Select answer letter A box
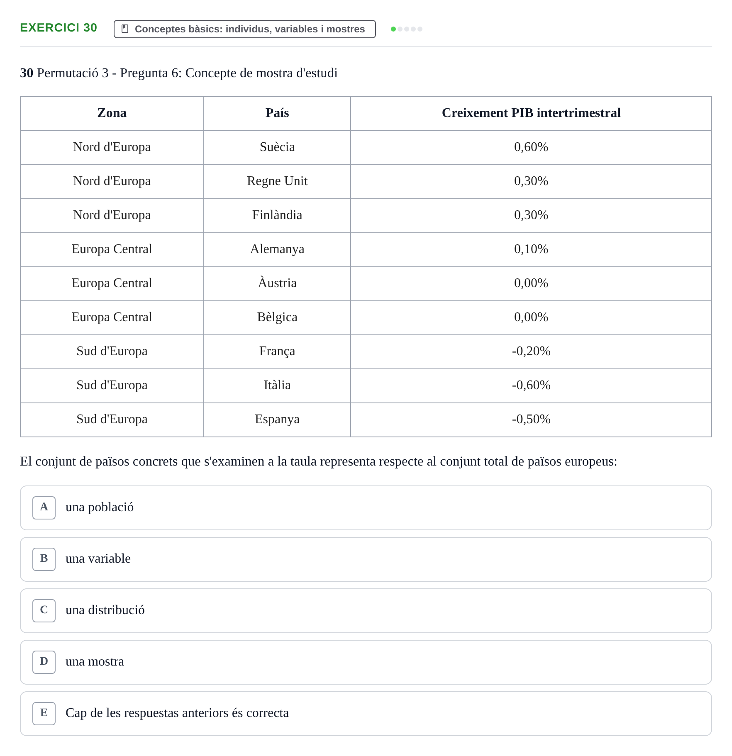This screenshot has height=756, width=732. (44, 507)
